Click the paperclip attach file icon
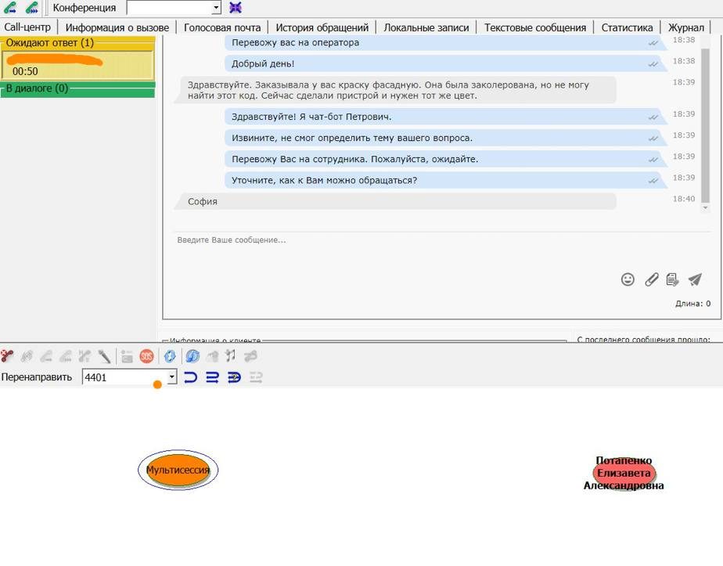 [651, 279]
